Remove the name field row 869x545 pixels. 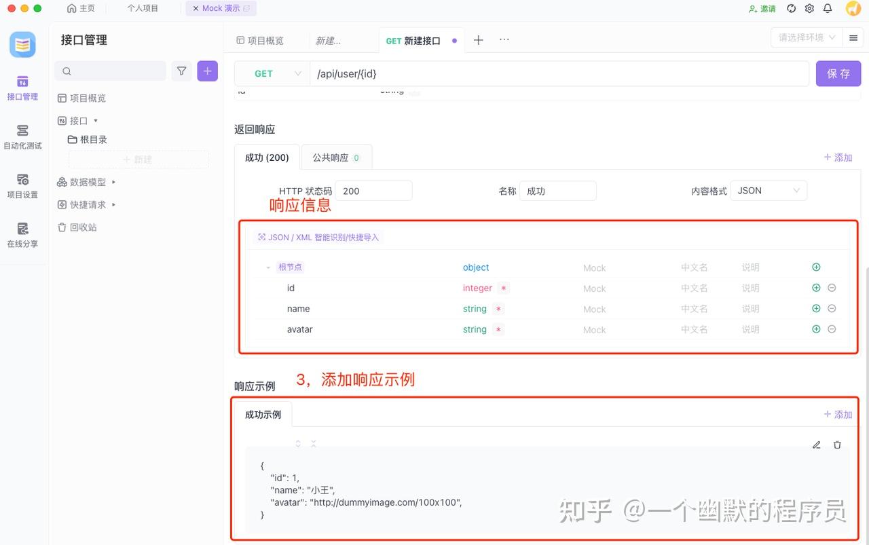pos(832,308)
